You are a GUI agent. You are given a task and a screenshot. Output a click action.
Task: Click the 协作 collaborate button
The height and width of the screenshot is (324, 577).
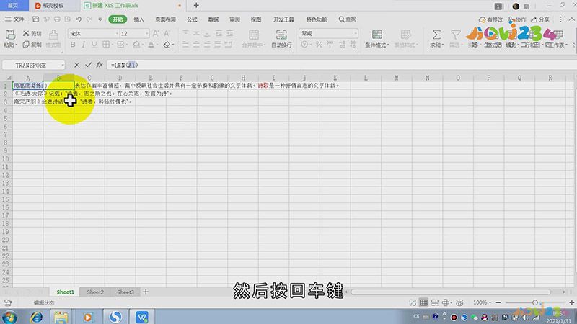(x=517, y=19)
